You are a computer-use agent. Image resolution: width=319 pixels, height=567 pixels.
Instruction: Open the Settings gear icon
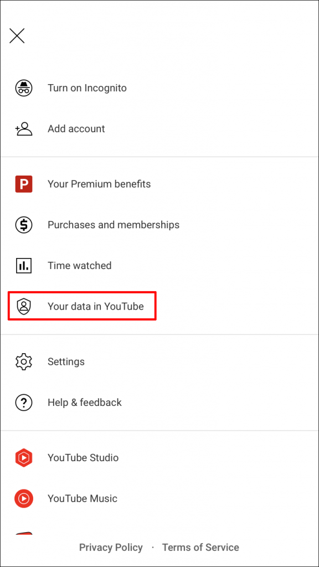click(x=24, y=362)
